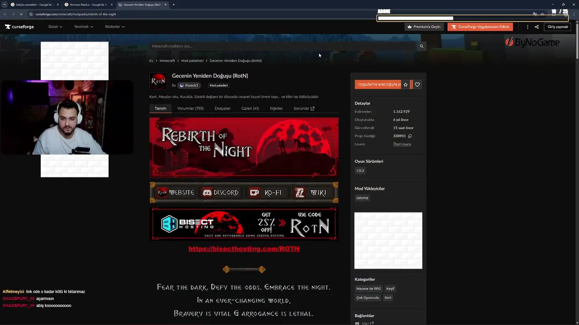Viewport: 579px width, 325px height.
Task: Click the Minecraft mod search field
Action: [x=283, y=46]
